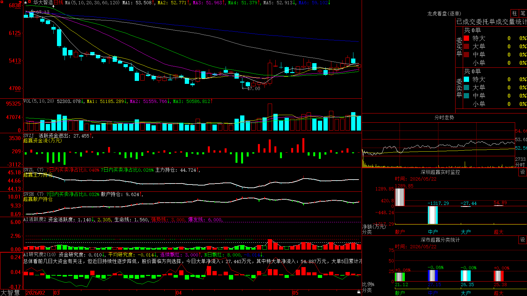Click the white star icon beside 华大智造
Screen dimensions: 527x296
26,3
